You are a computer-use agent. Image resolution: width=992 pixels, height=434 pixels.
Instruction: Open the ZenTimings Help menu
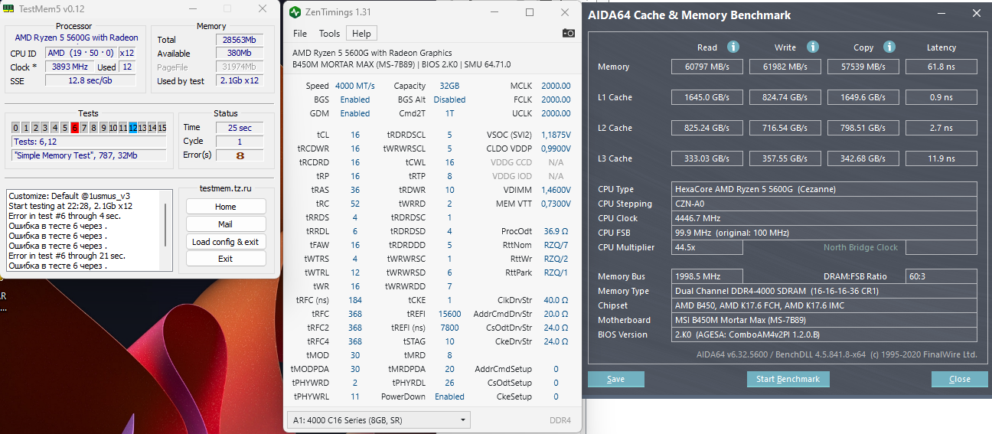pos(361,34)
